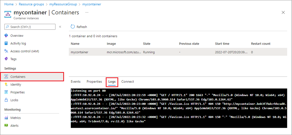Open Identity settings
Viewport: 292px width, 135px height.
[16, 85]
